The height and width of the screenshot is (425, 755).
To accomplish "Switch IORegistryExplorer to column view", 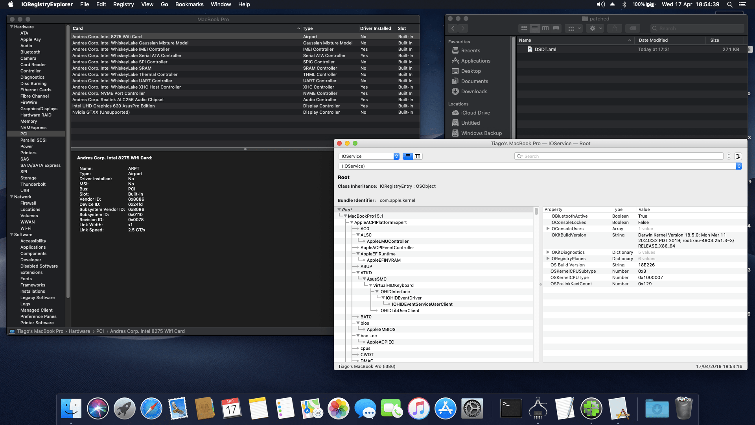I will pos(417,156).
